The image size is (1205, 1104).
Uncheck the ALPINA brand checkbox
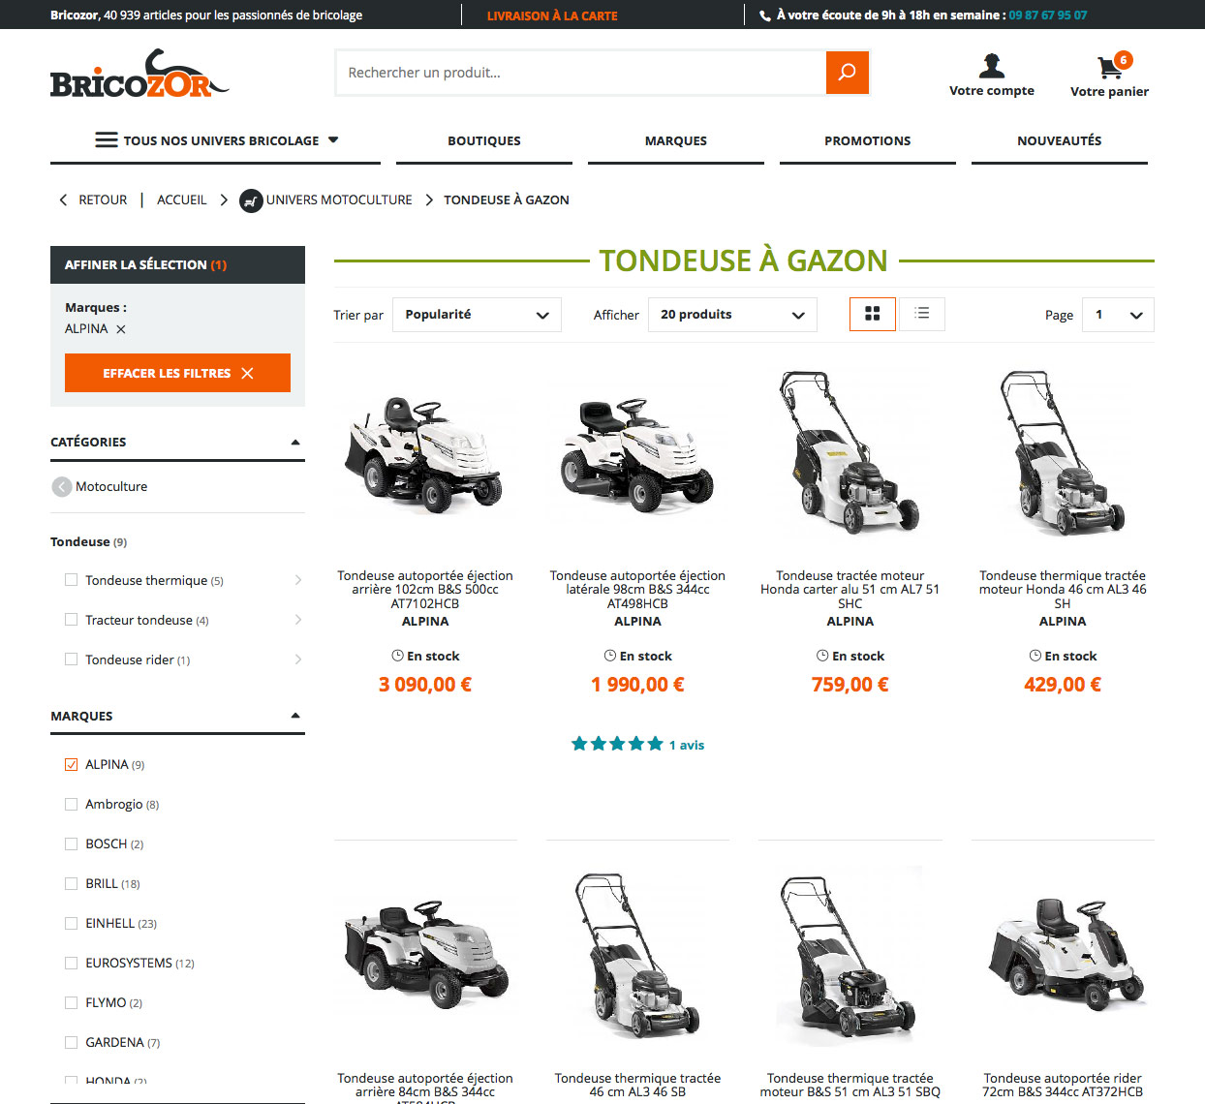click(71, 764)
